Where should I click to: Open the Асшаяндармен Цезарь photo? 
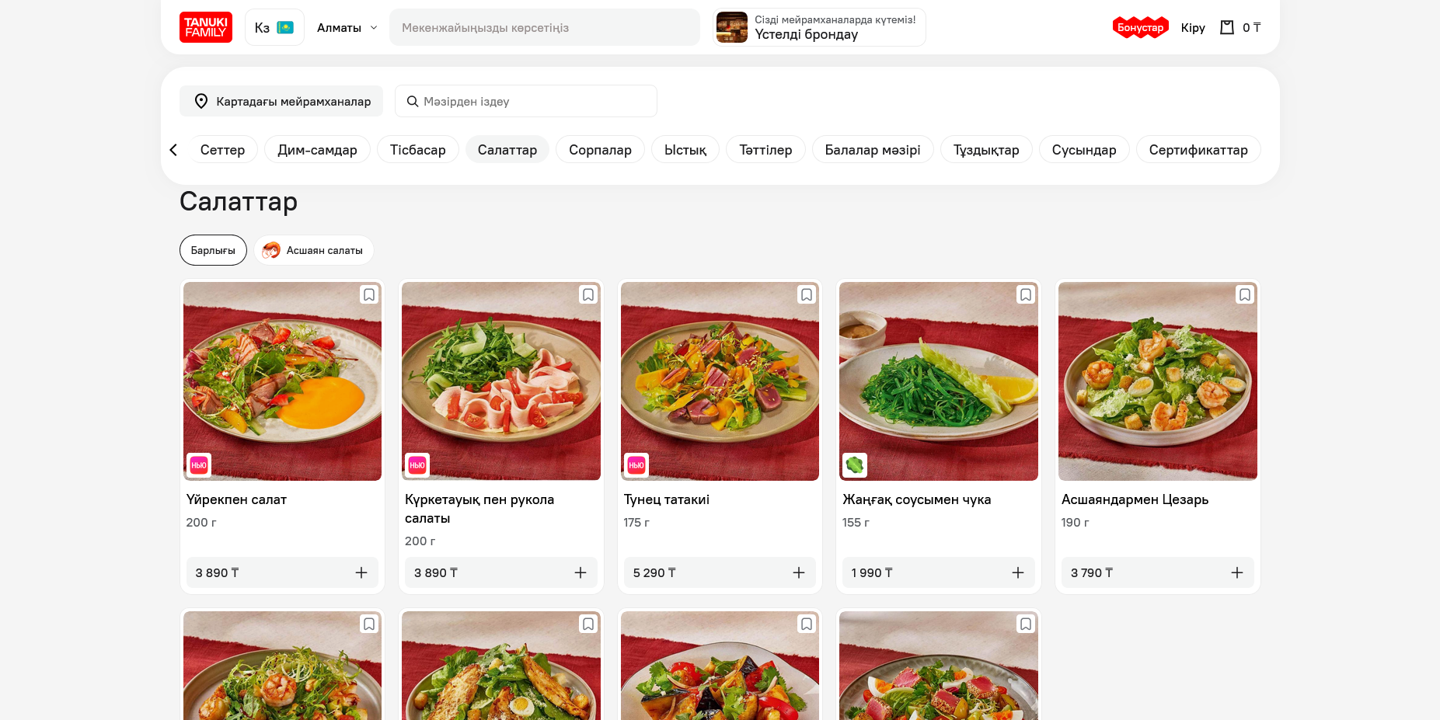[x=1158, y=381]
